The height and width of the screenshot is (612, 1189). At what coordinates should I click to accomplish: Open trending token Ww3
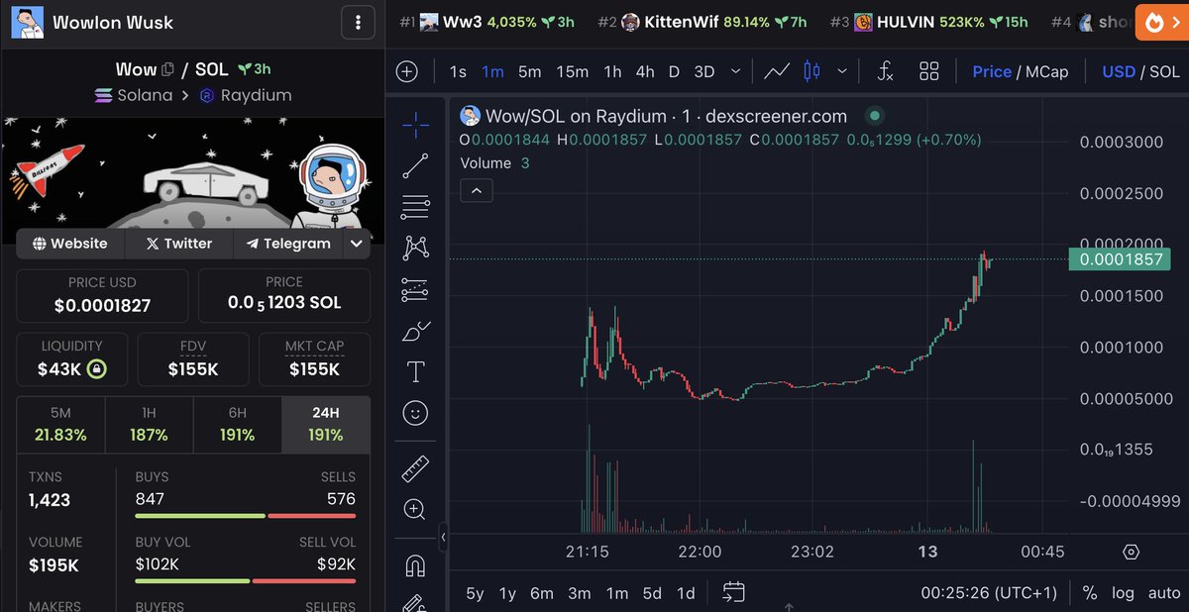(x=486, y=21)
